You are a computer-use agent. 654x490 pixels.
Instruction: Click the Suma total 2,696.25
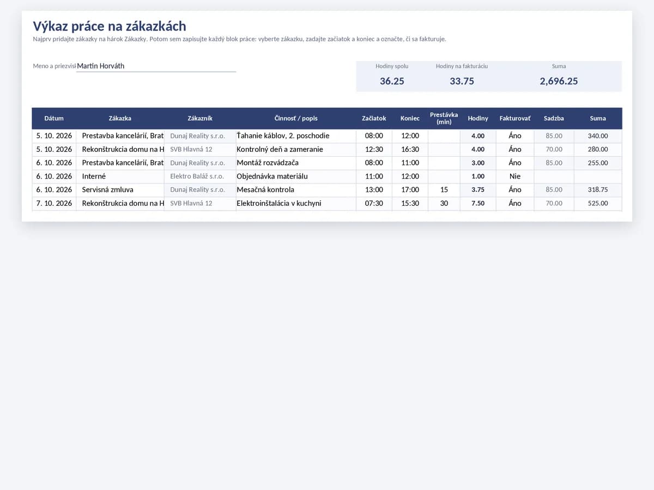(559, 81)
